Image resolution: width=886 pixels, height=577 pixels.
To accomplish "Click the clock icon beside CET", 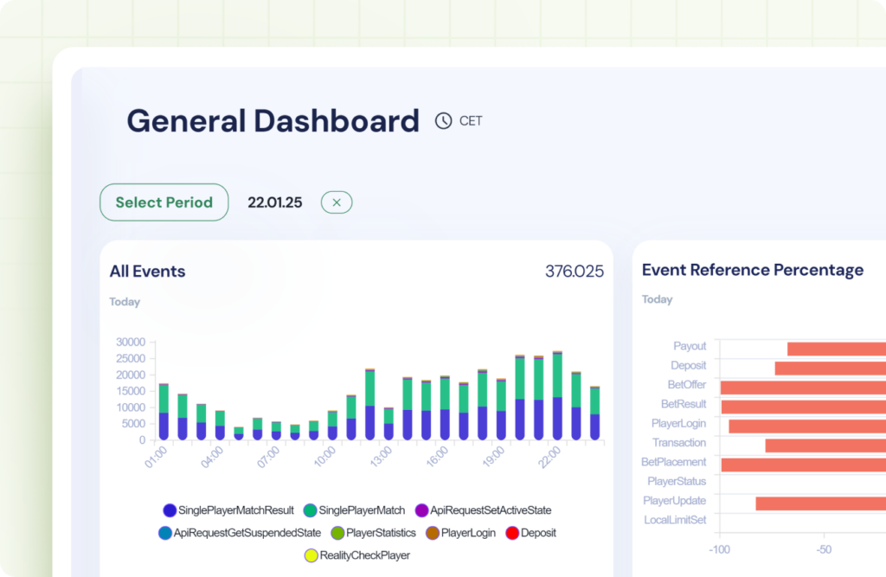I will click(x=443, y=121).
